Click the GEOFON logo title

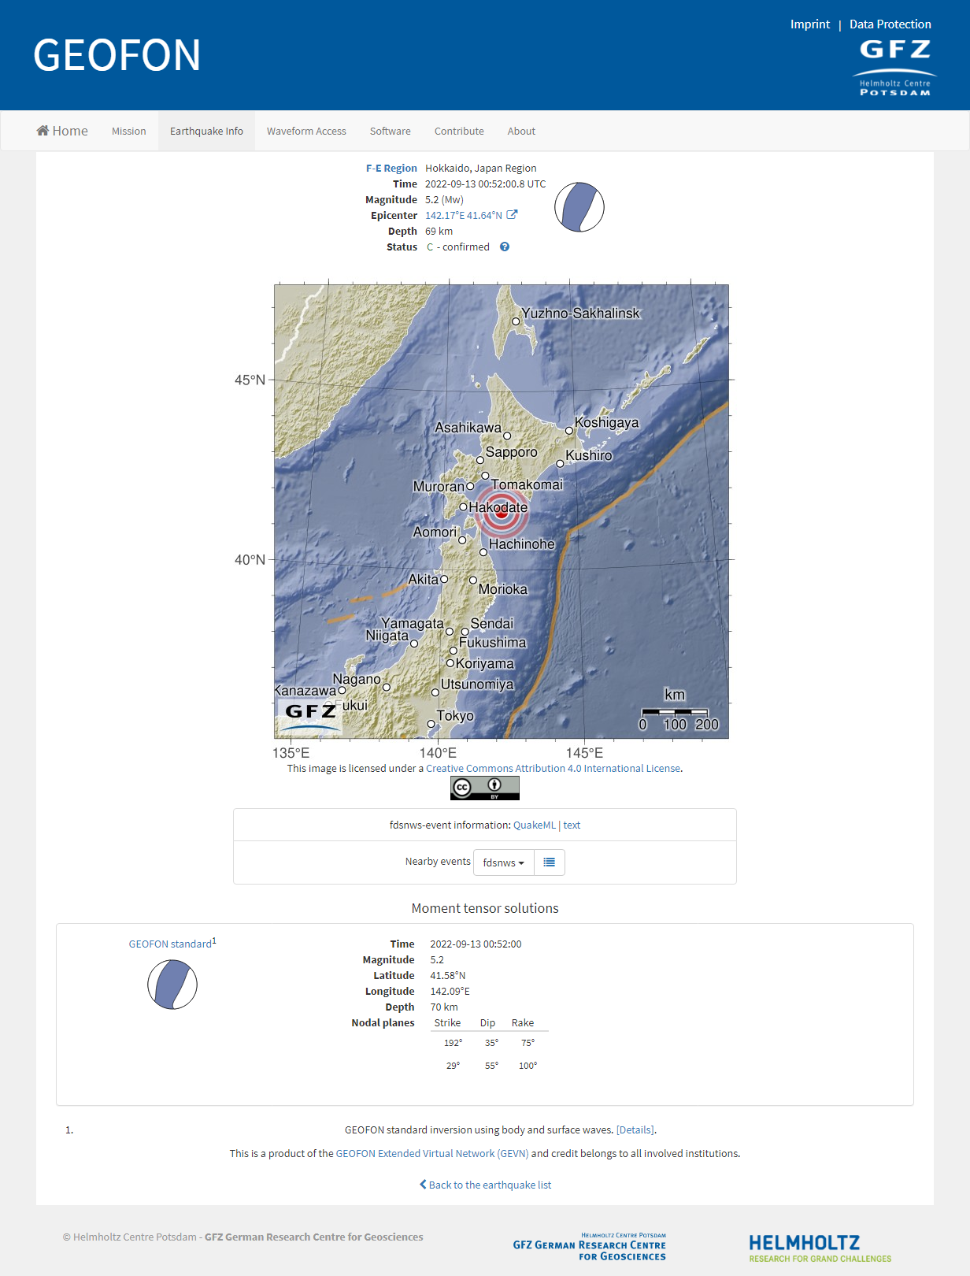click(x=117, y=55)
